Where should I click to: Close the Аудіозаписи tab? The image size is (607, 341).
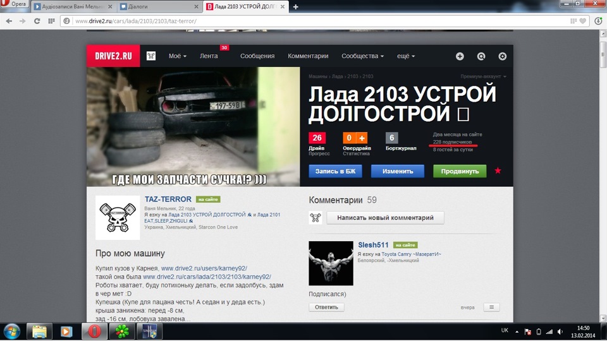[110, 6]
